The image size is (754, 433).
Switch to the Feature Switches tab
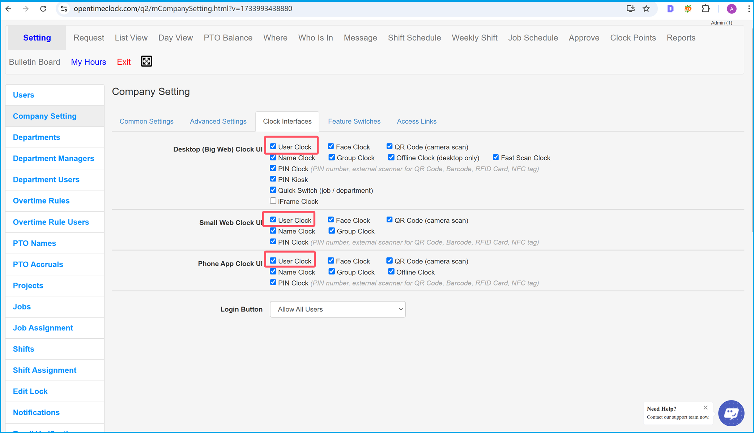[354, 121]
